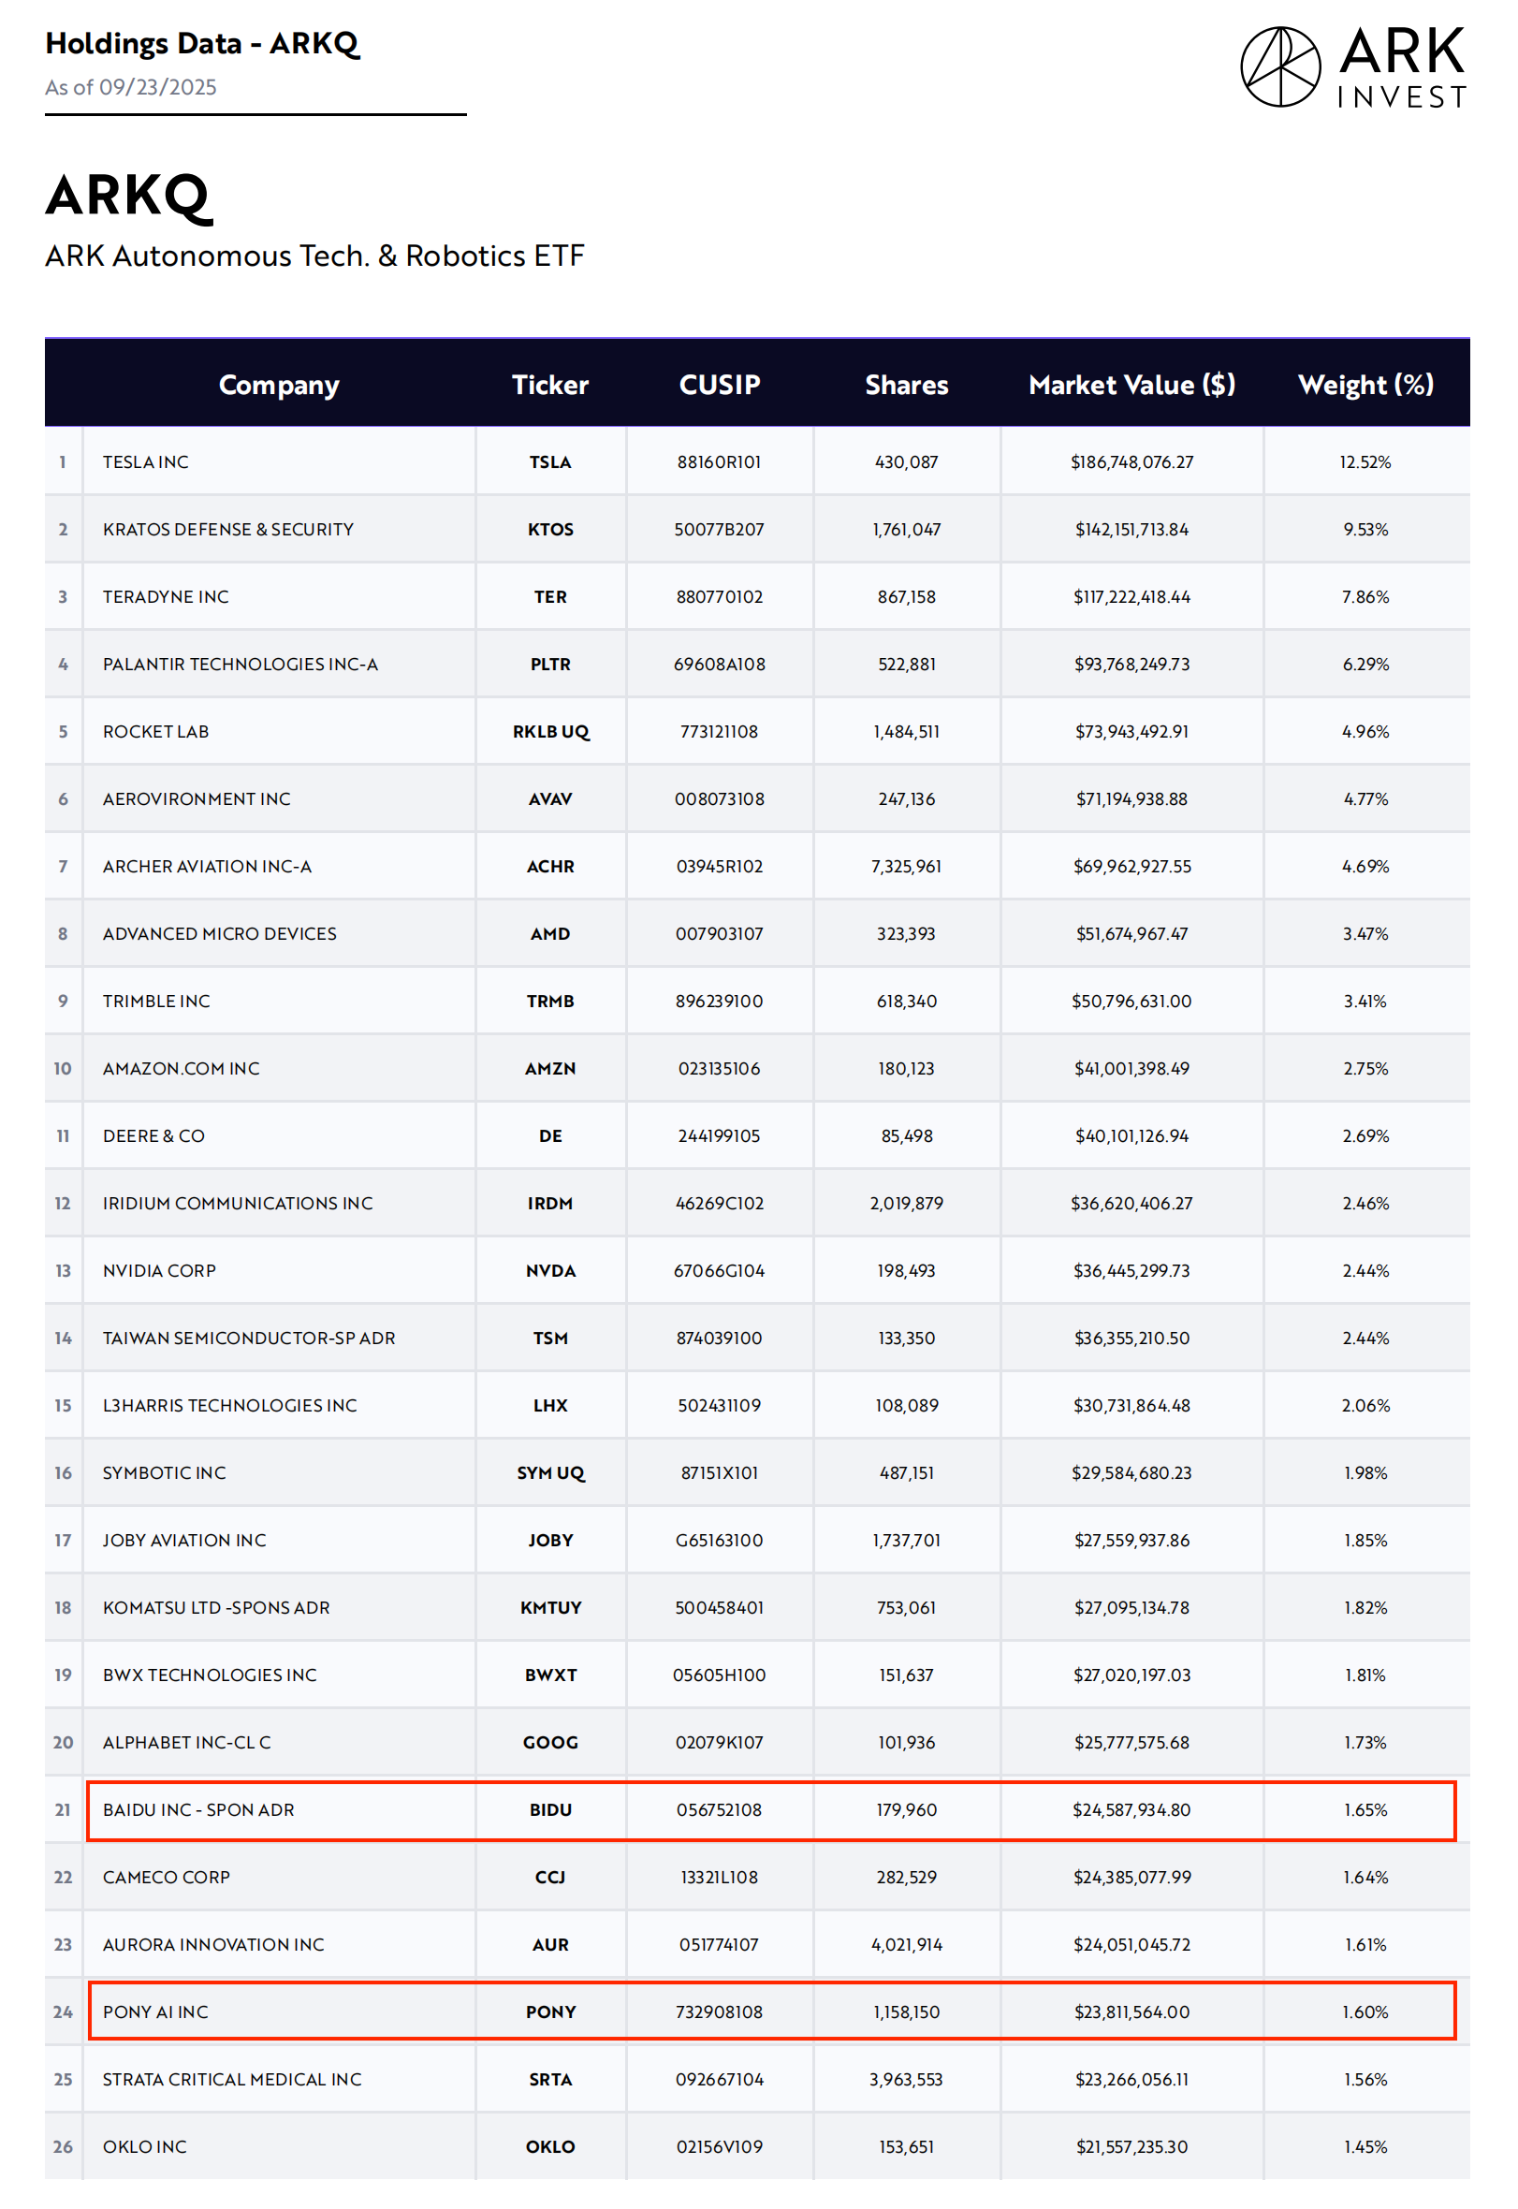Select the SYM UQ ticker cell
Image resolution: width=1518 pixels, height=2209 pixels.
click(550, 1475)
